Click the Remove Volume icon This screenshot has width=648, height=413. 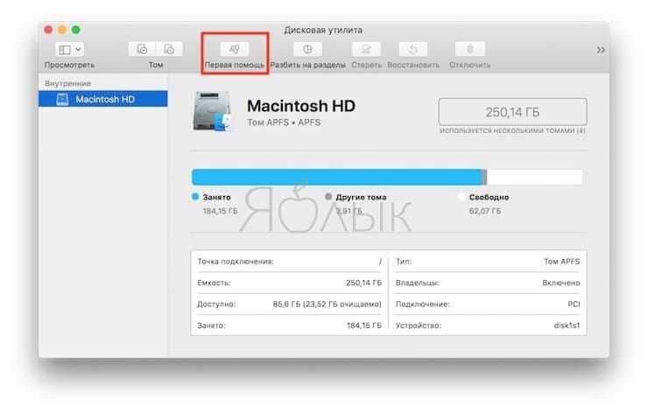pos(169,49)
